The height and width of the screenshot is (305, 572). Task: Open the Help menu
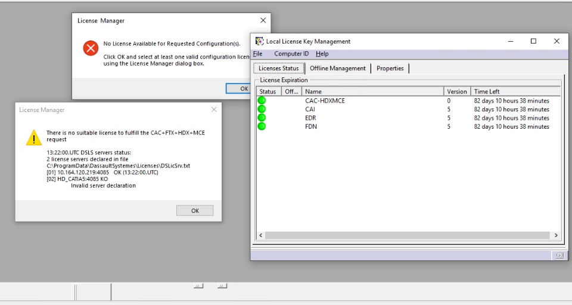[x=322, y=54]
